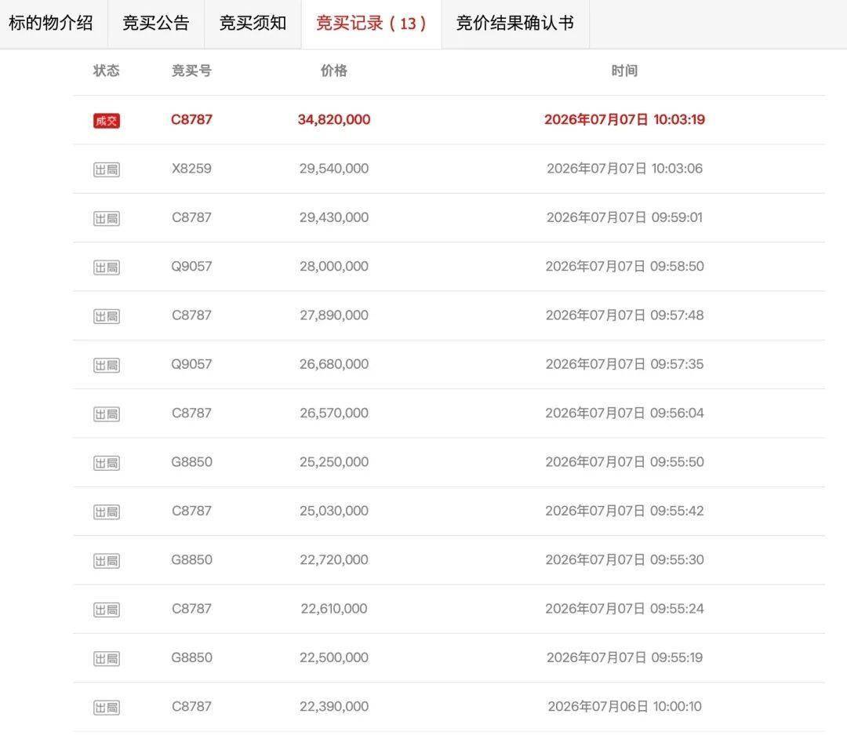Select the price 25,030,000

(334, 511)
